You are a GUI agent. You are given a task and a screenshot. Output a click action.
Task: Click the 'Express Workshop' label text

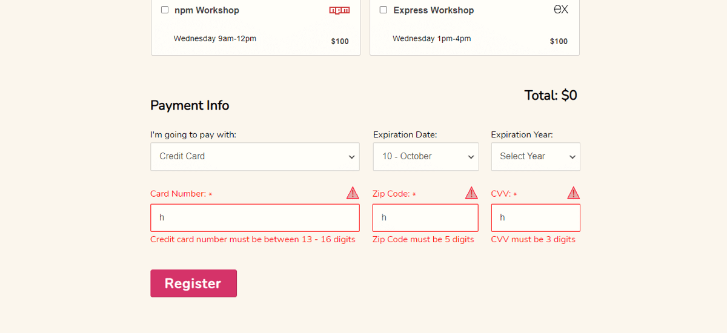[x=433, y=10]
